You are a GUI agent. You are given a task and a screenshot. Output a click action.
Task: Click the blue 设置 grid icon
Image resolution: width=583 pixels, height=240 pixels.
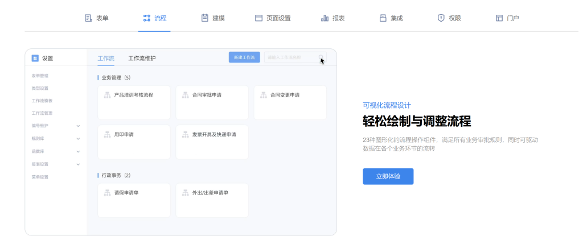point(35,58)
